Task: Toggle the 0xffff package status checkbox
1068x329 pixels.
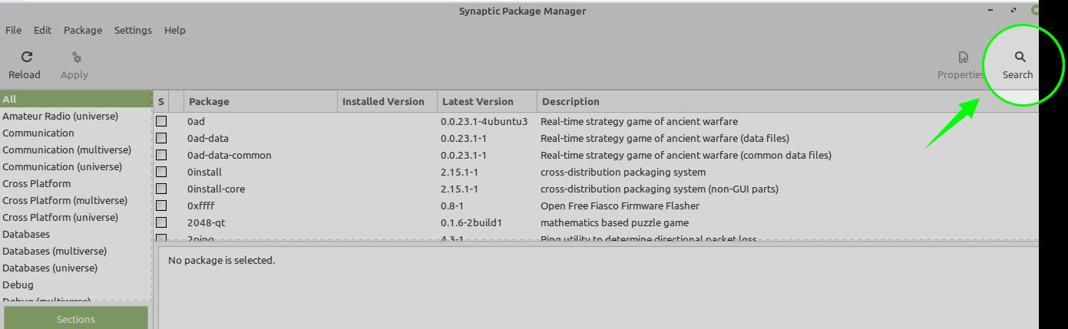Action: [x=161, y=206]
